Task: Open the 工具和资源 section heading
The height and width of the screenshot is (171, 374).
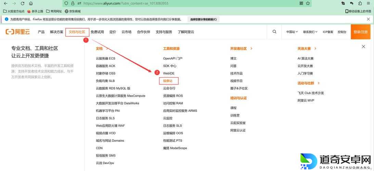Action: coord(171,49)
